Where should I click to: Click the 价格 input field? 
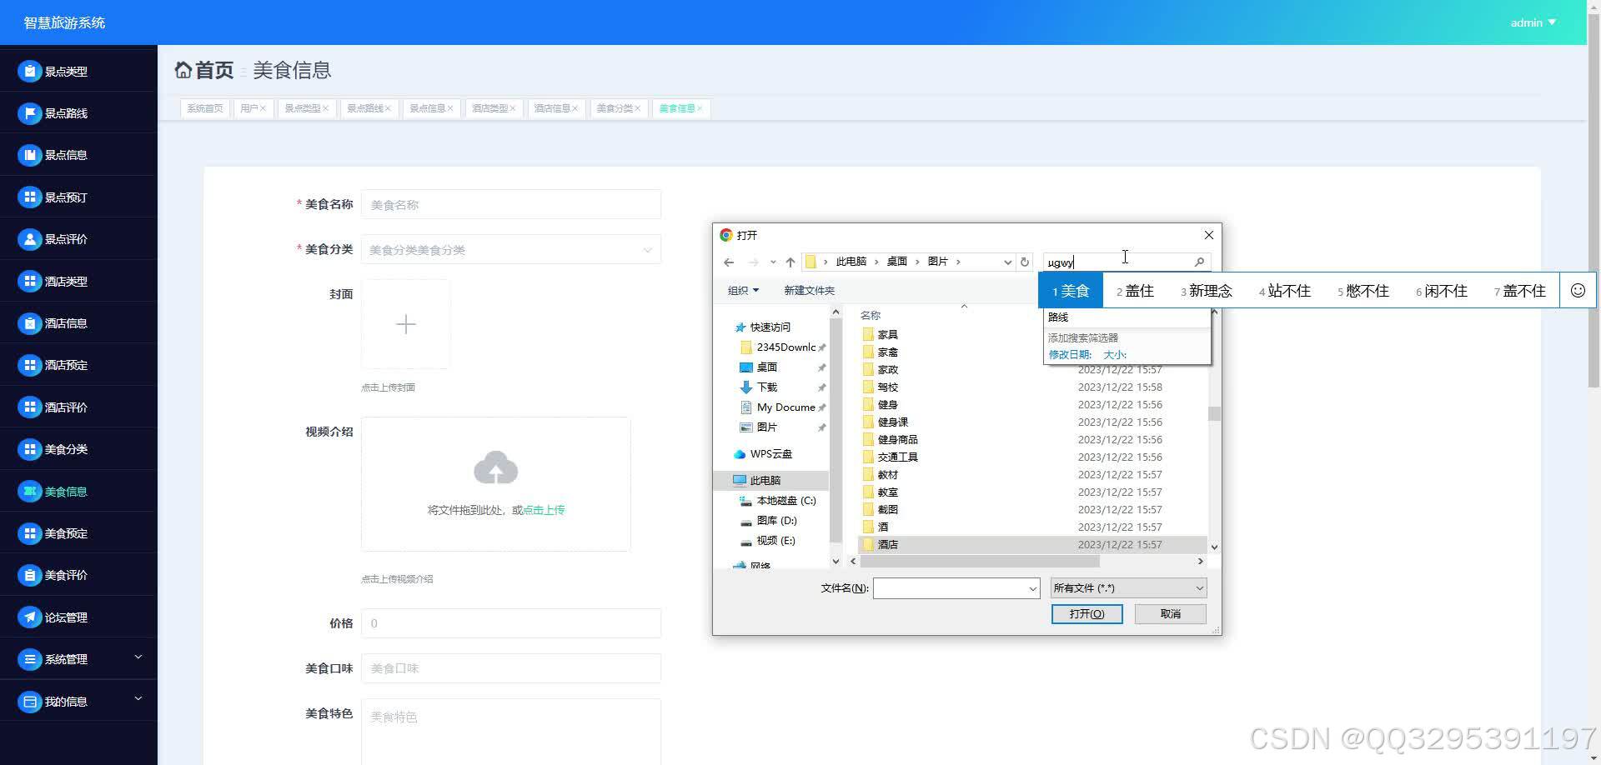[x=511, y=623]
